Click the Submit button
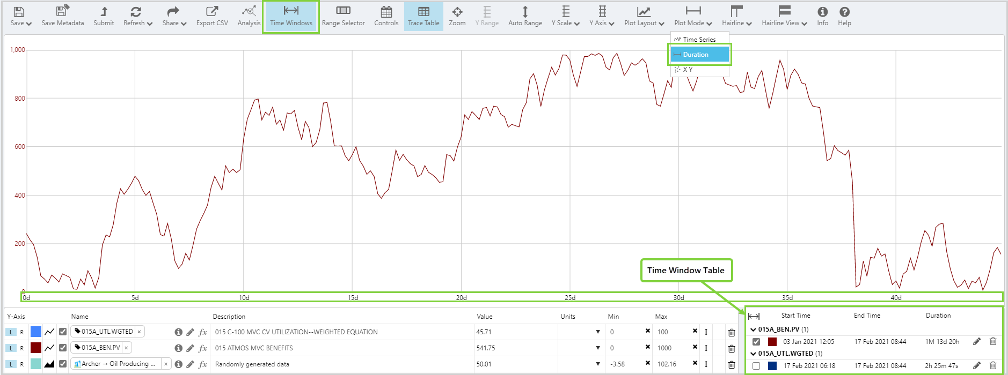The image size is (1008, 375). click(104, 16)
